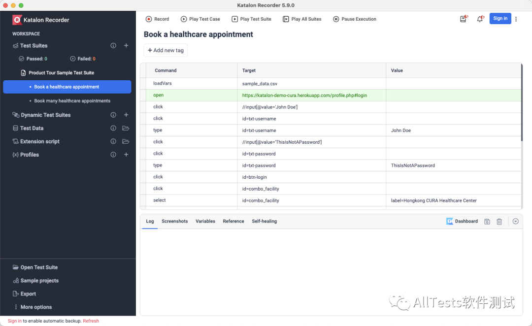
Task: Clear the log using trash icon
Action: [x=499, y=222]
